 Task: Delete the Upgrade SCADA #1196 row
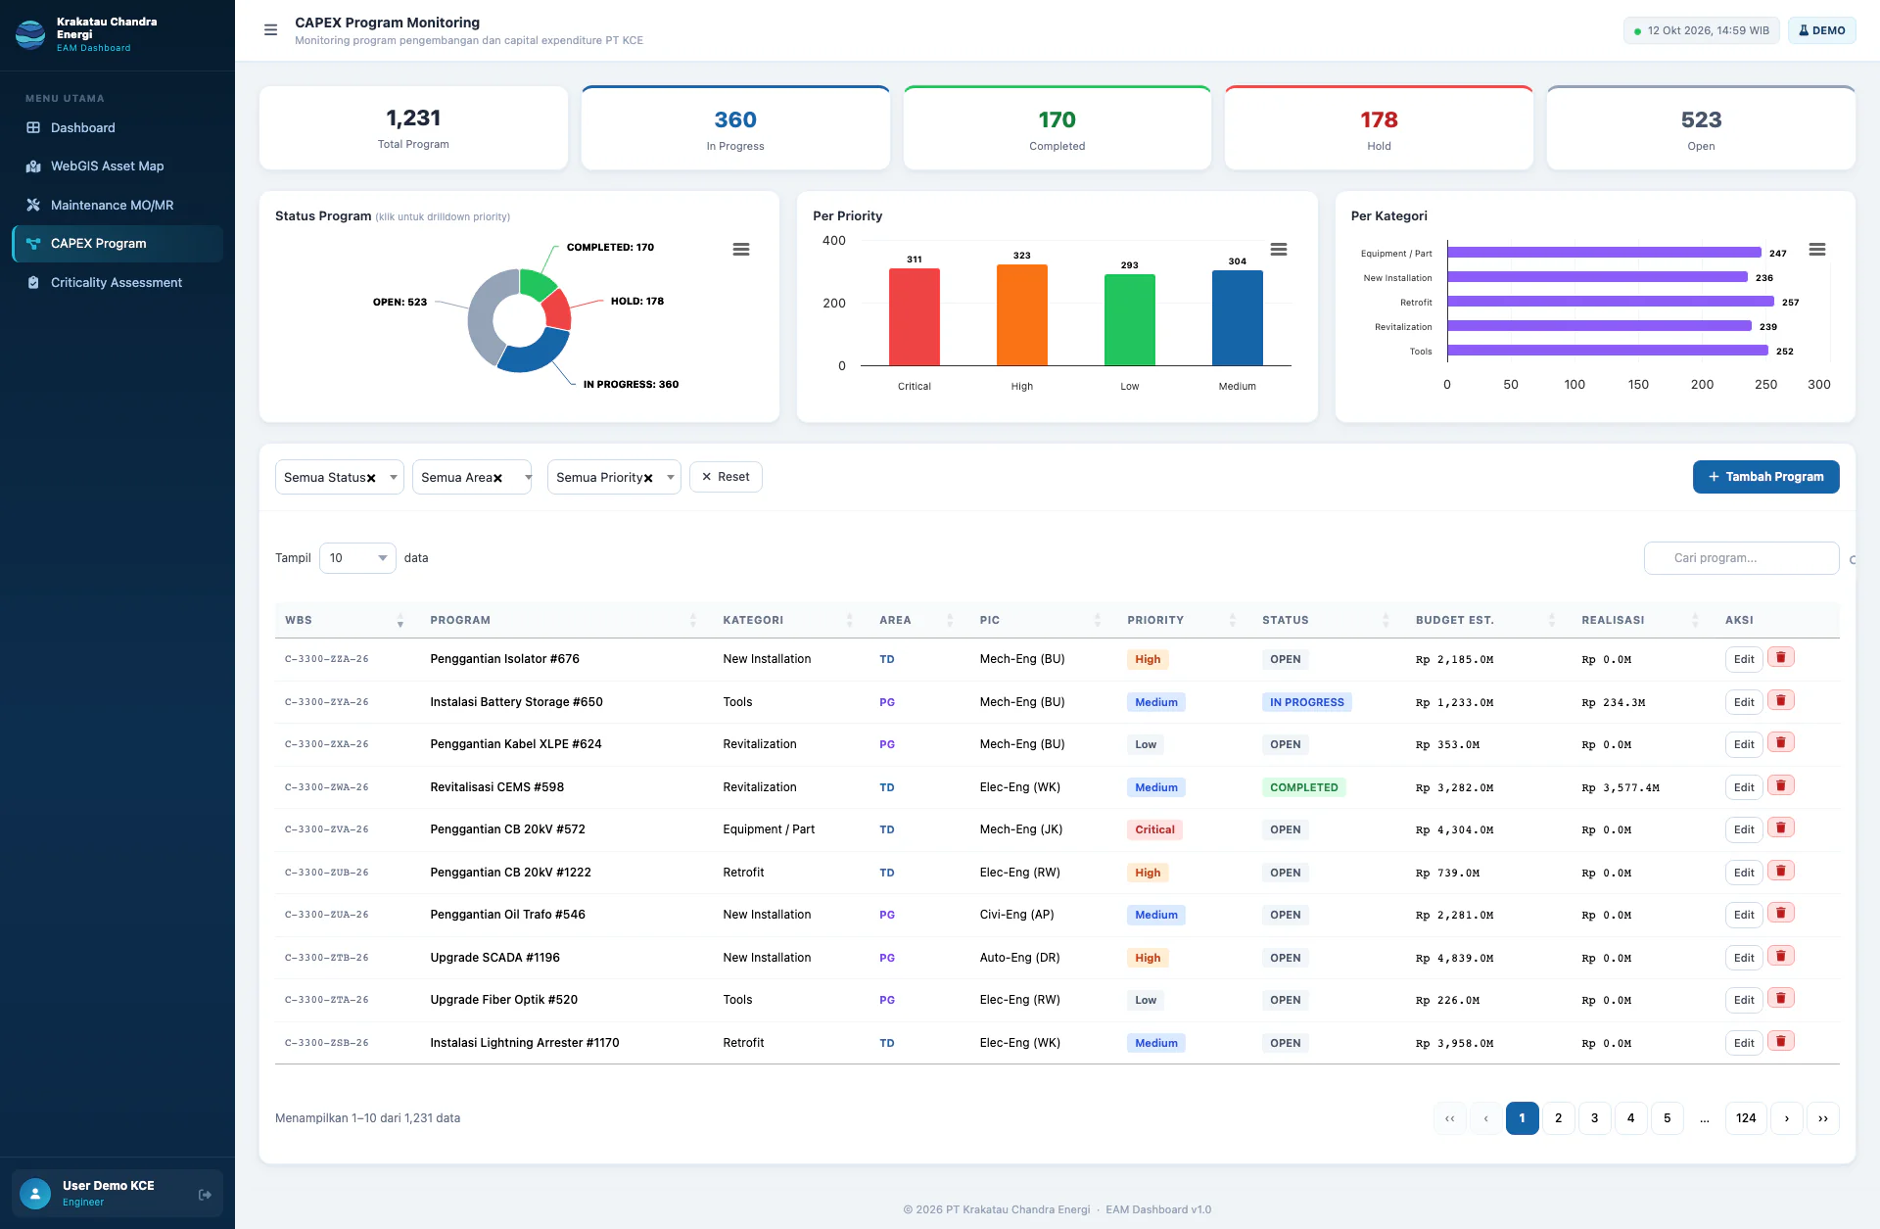click(x=1781, y=957)
